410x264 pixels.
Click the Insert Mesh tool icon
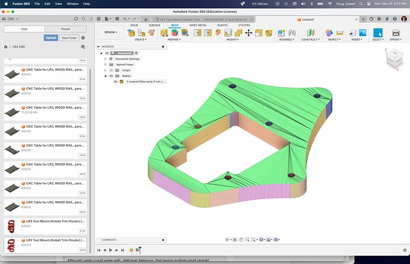pos(131,33)
